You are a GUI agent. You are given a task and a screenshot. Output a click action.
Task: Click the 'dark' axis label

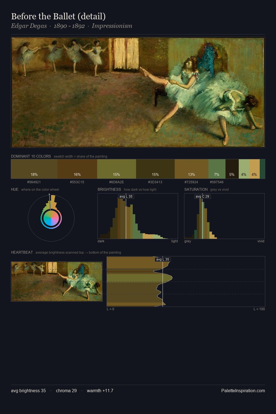101,241
